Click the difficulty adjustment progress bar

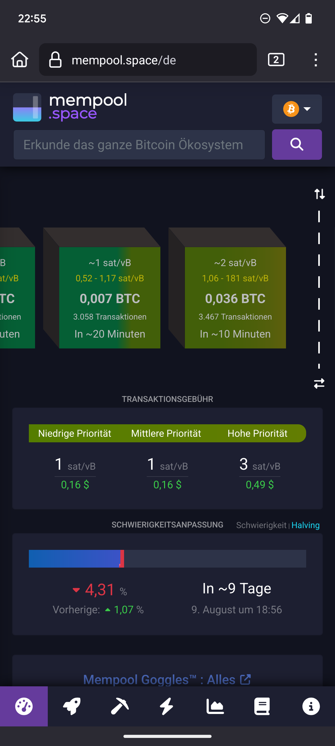(167, 559)
